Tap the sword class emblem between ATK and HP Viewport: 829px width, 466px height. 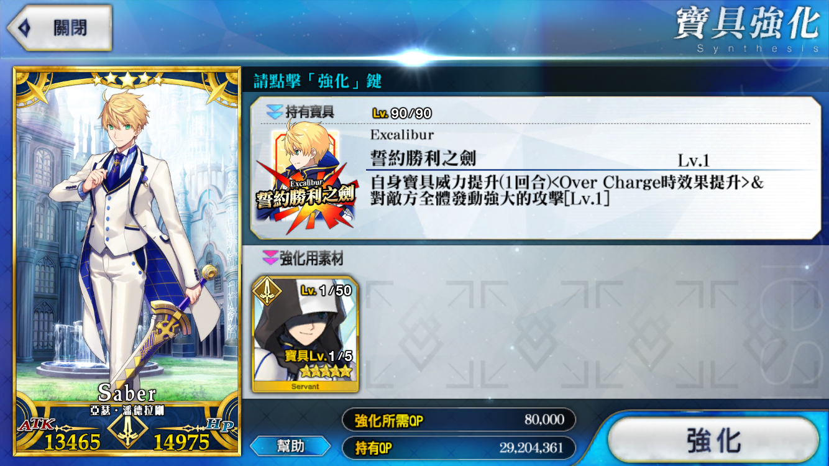(127, 429)
